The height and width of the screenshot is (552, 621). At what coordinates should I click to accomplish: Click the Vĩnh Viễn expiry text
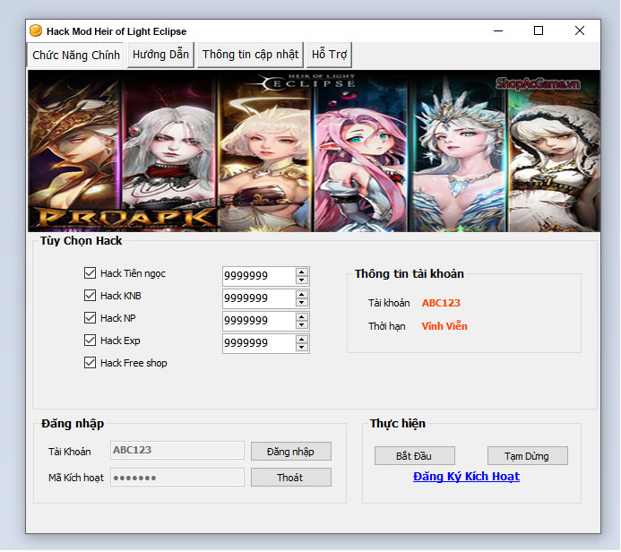(444, 326)
